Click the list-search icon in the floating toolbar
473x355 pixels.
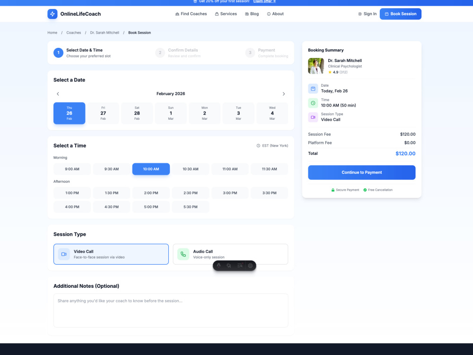pos(240,266)
